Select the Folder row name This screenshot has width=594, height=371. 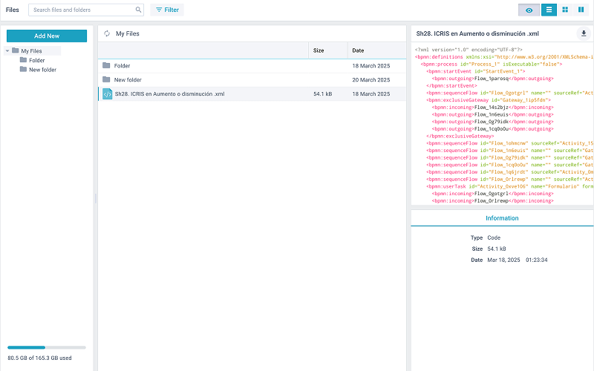point(122,66)
